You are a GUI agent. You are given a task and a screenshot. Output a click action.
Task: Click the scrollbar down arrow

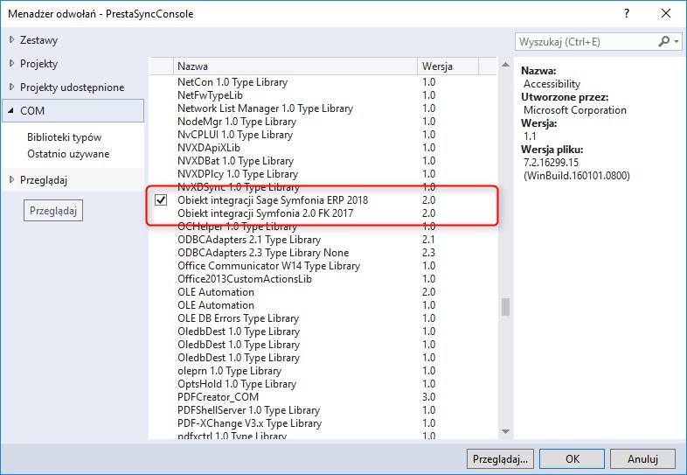tap(505, 431)
